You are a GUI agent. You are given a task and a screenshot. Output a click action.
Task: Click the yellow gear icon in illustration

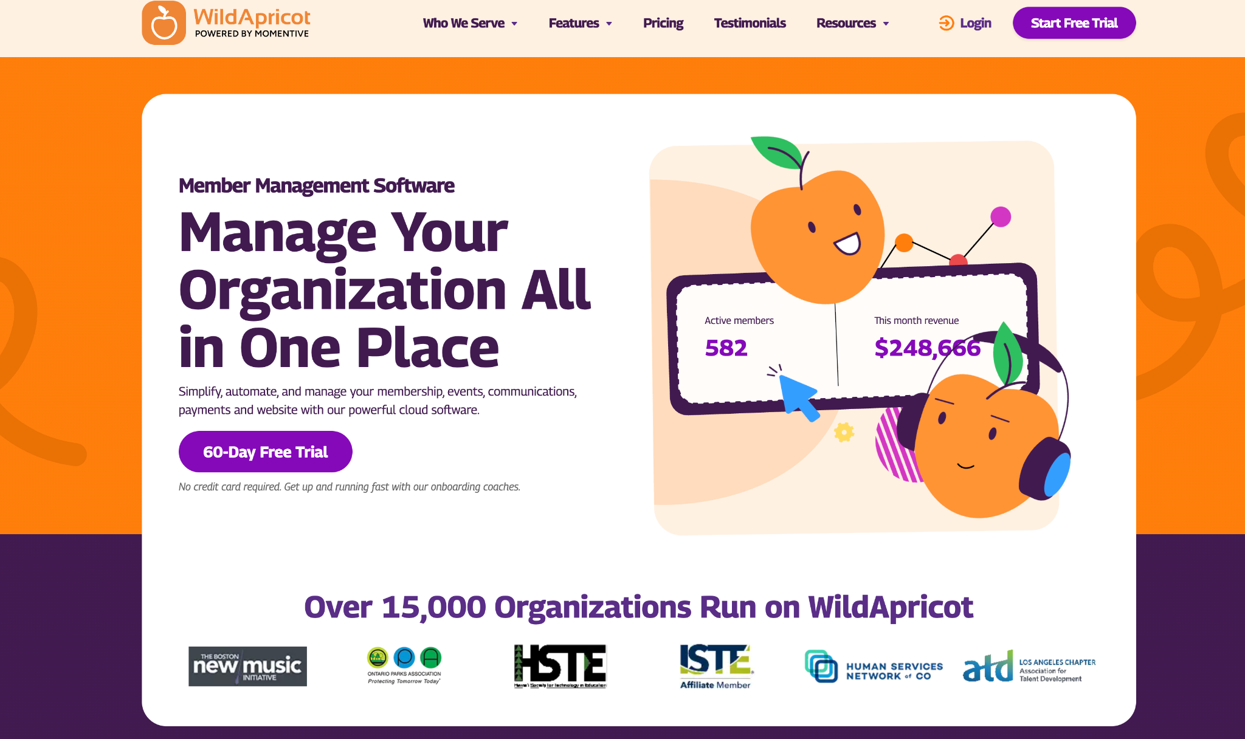point(844,432)
